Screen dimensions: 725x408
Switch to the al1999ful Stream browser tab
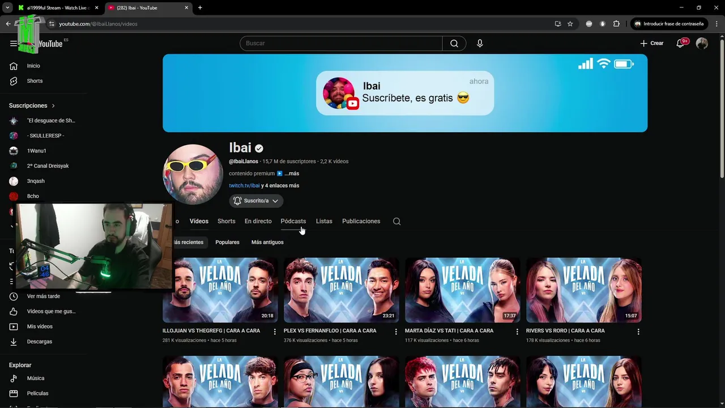click(x=59, y=8)
